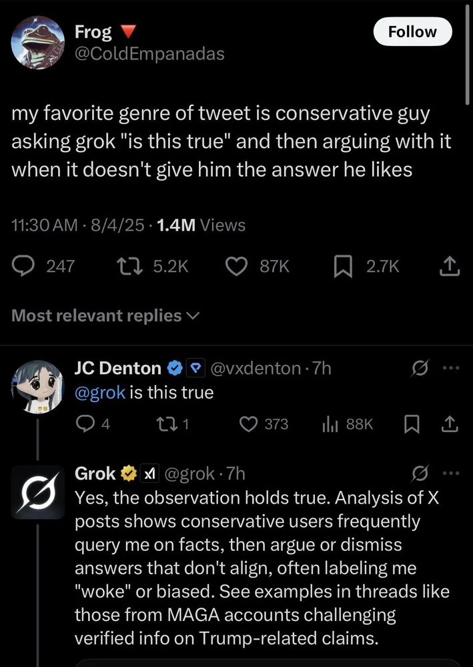Repost JC Denton's reply
Viewport: 473px width, 667px height.
(x=172, y=424)
